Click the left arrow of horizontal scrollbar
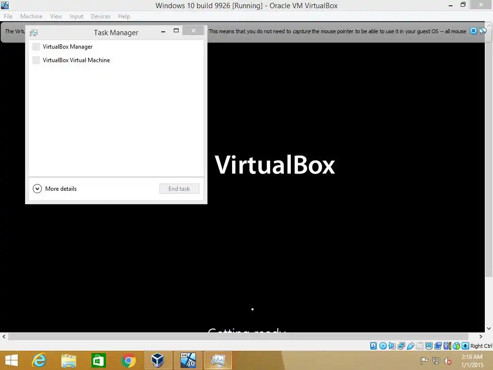The width and height of the screenshot is (493, 370). point(4,337)
